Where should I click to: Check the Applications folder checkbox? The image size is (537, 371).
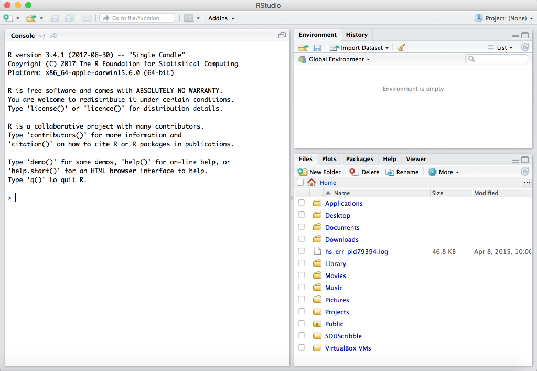[302, 203]
